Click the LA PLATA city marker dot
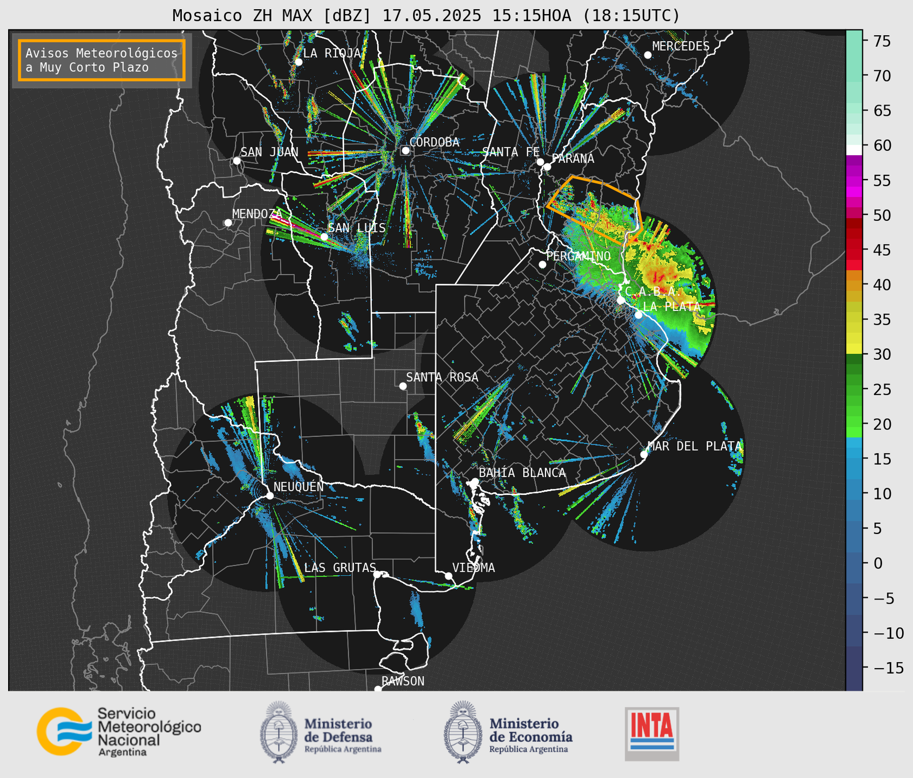913x778 pixels. click(x=639, y=315)
